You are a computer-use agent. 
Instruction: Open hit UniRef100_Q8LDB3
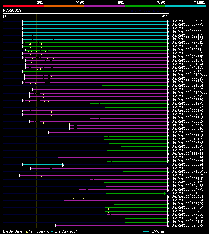(x=187, y=28)
